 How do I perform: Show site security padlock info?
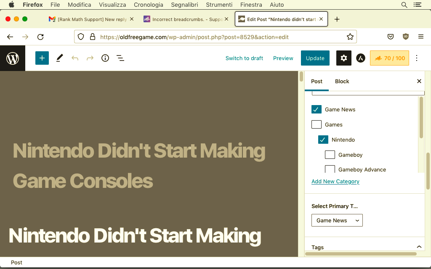93,37
